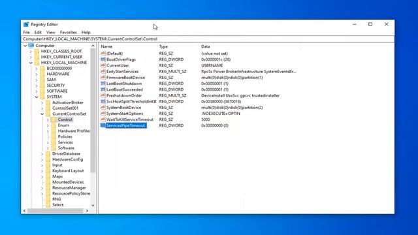
Task: Open the Help menu
Action: coord(86,32)
